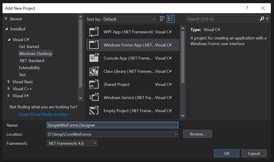Select the WPF App project template icon
Image resolution: width=274 pixels, height=162 pixels.
(94, 32)
